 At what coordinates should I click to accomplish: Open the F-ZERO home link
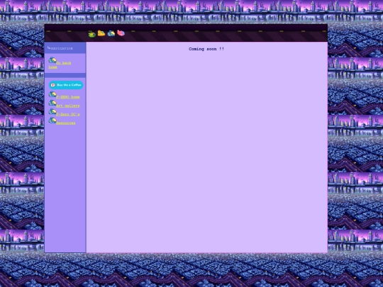point(68,97)
